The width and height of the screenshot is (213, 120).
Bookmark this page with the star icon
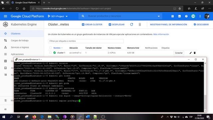click(180, 8)
